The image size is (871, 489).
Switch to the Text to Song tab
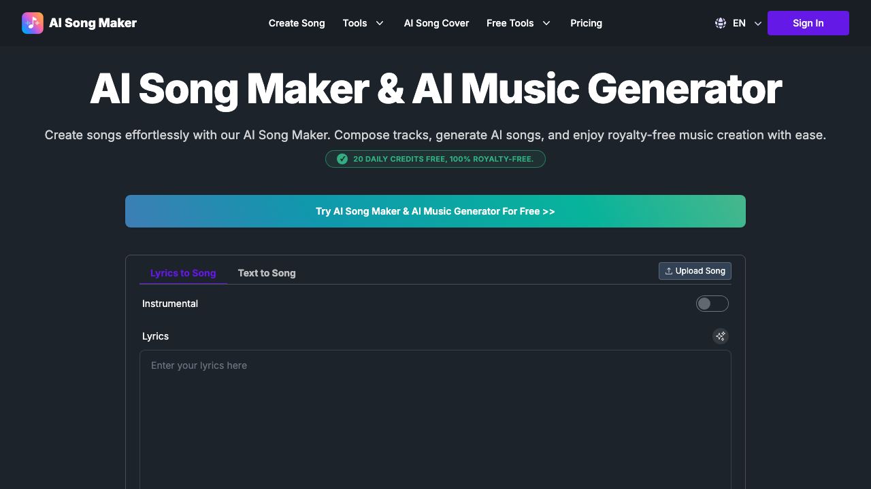coord(267,273)
